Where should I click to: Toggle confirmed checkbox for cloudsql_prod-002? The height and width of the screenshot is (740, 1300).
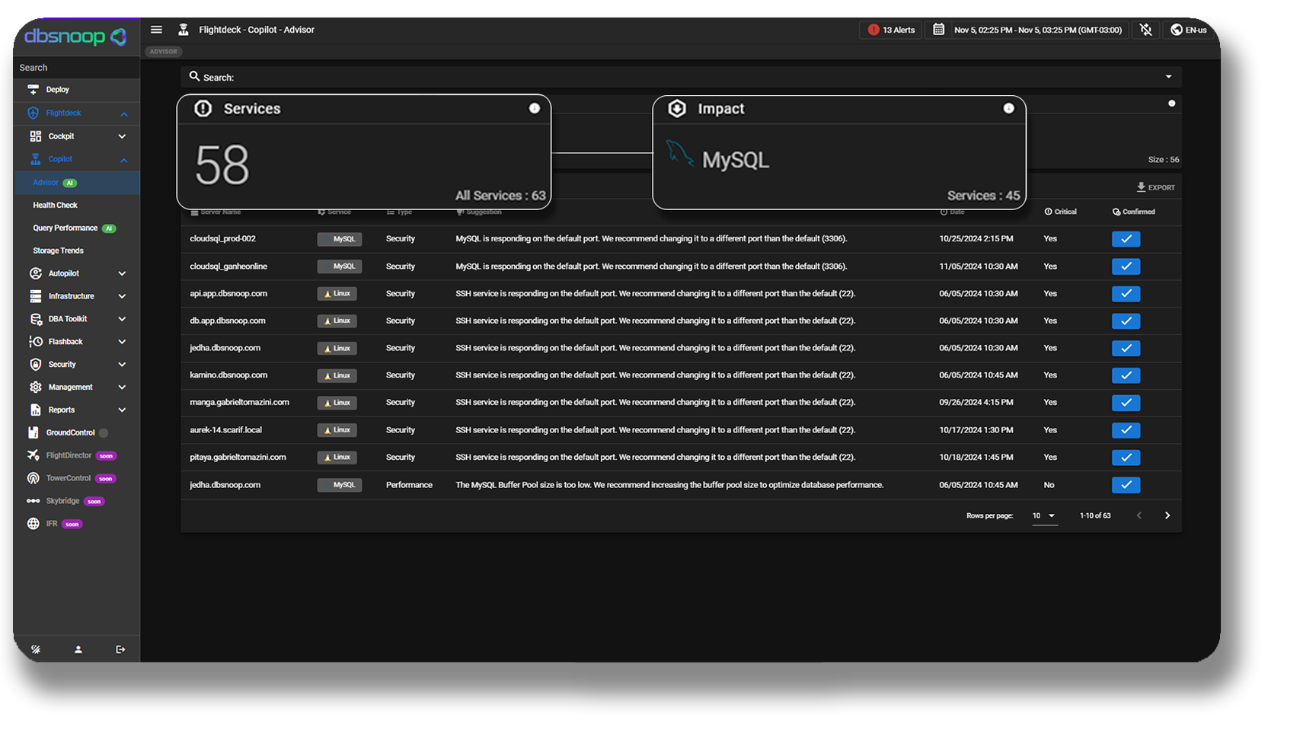click(1125, 239)
